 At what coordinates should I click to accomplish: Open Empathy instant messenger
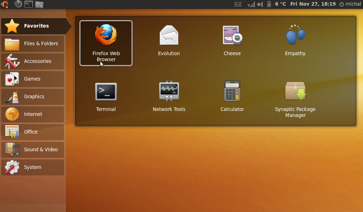[x=295, y=40]
